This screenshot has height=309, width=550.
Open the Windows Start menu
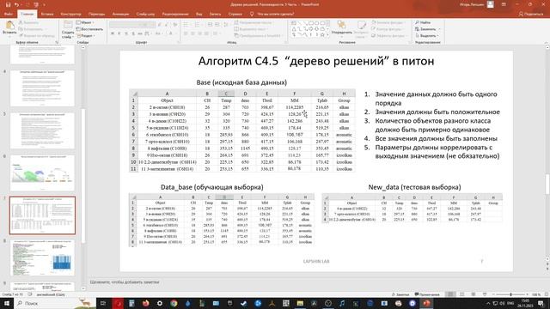click(7, 303)
